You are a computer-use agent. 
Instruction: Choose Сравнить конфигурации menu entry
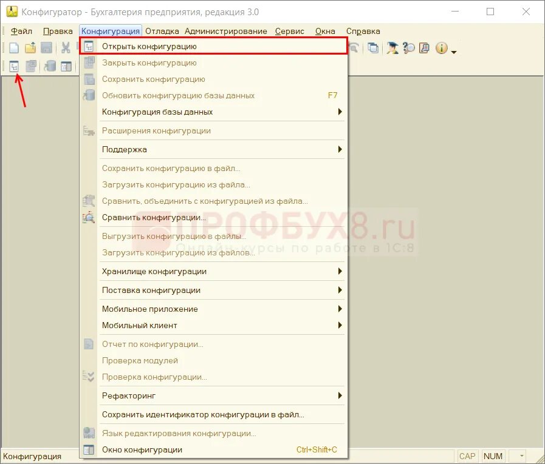point(213,218)
